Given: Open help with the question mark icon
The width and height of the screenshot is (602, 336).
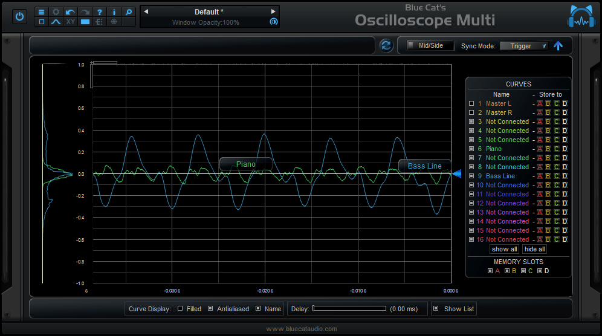Looking at the screenshot, I should tap(100, 12).
